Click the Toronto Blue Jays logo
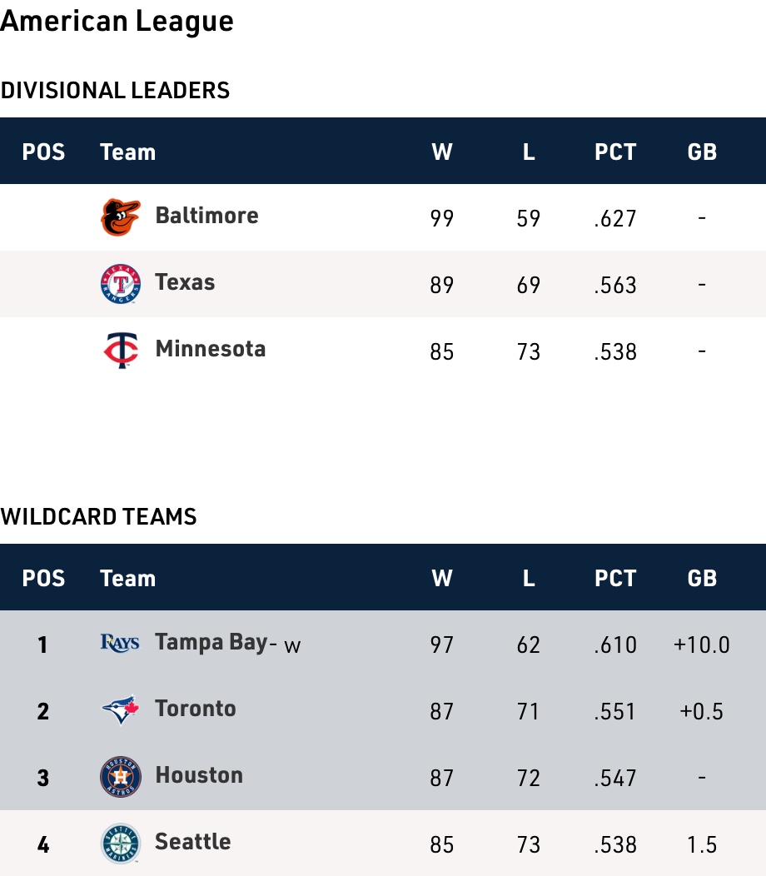The image size is (766, 876). tap(121, 710)
